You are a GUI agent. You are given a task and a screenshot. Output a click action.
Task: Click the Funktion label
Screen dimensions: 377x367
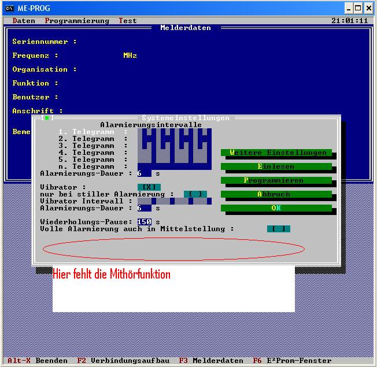35,83
